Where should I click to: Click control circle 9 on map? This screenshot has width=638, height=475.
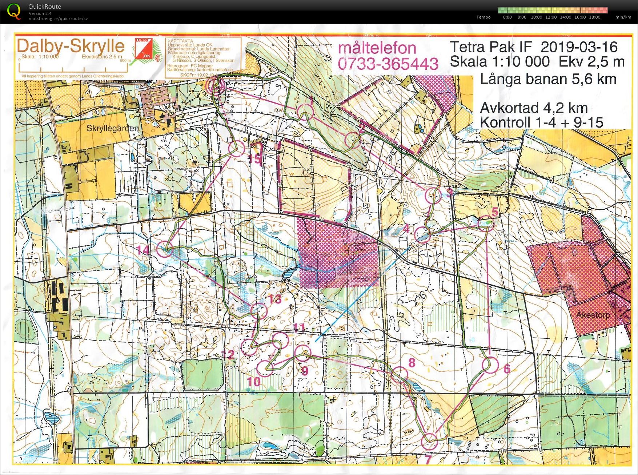303,353
